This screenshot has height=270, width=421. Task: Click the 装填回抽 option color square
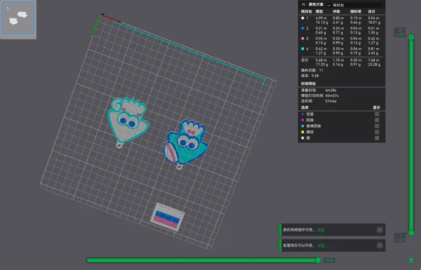pyautogui.click(x=303, y=126)
